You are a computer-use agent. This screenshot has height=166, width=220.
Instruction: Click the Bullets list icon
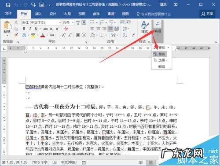click(92, 22)
